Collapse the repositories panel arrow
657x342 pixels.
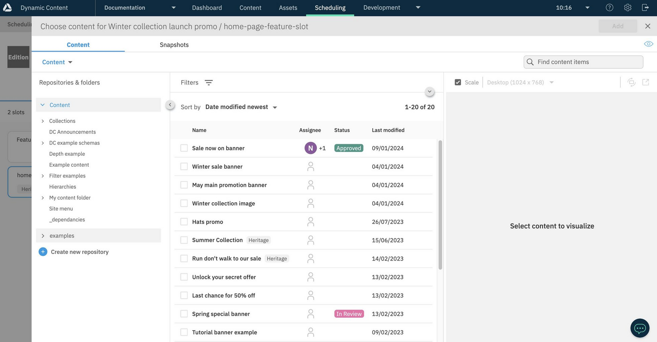click(x=170, y=105)
